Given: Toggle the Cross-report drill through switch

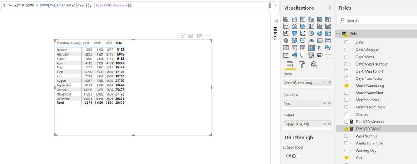Looking at the screenshot, I should tap(296, 156).
